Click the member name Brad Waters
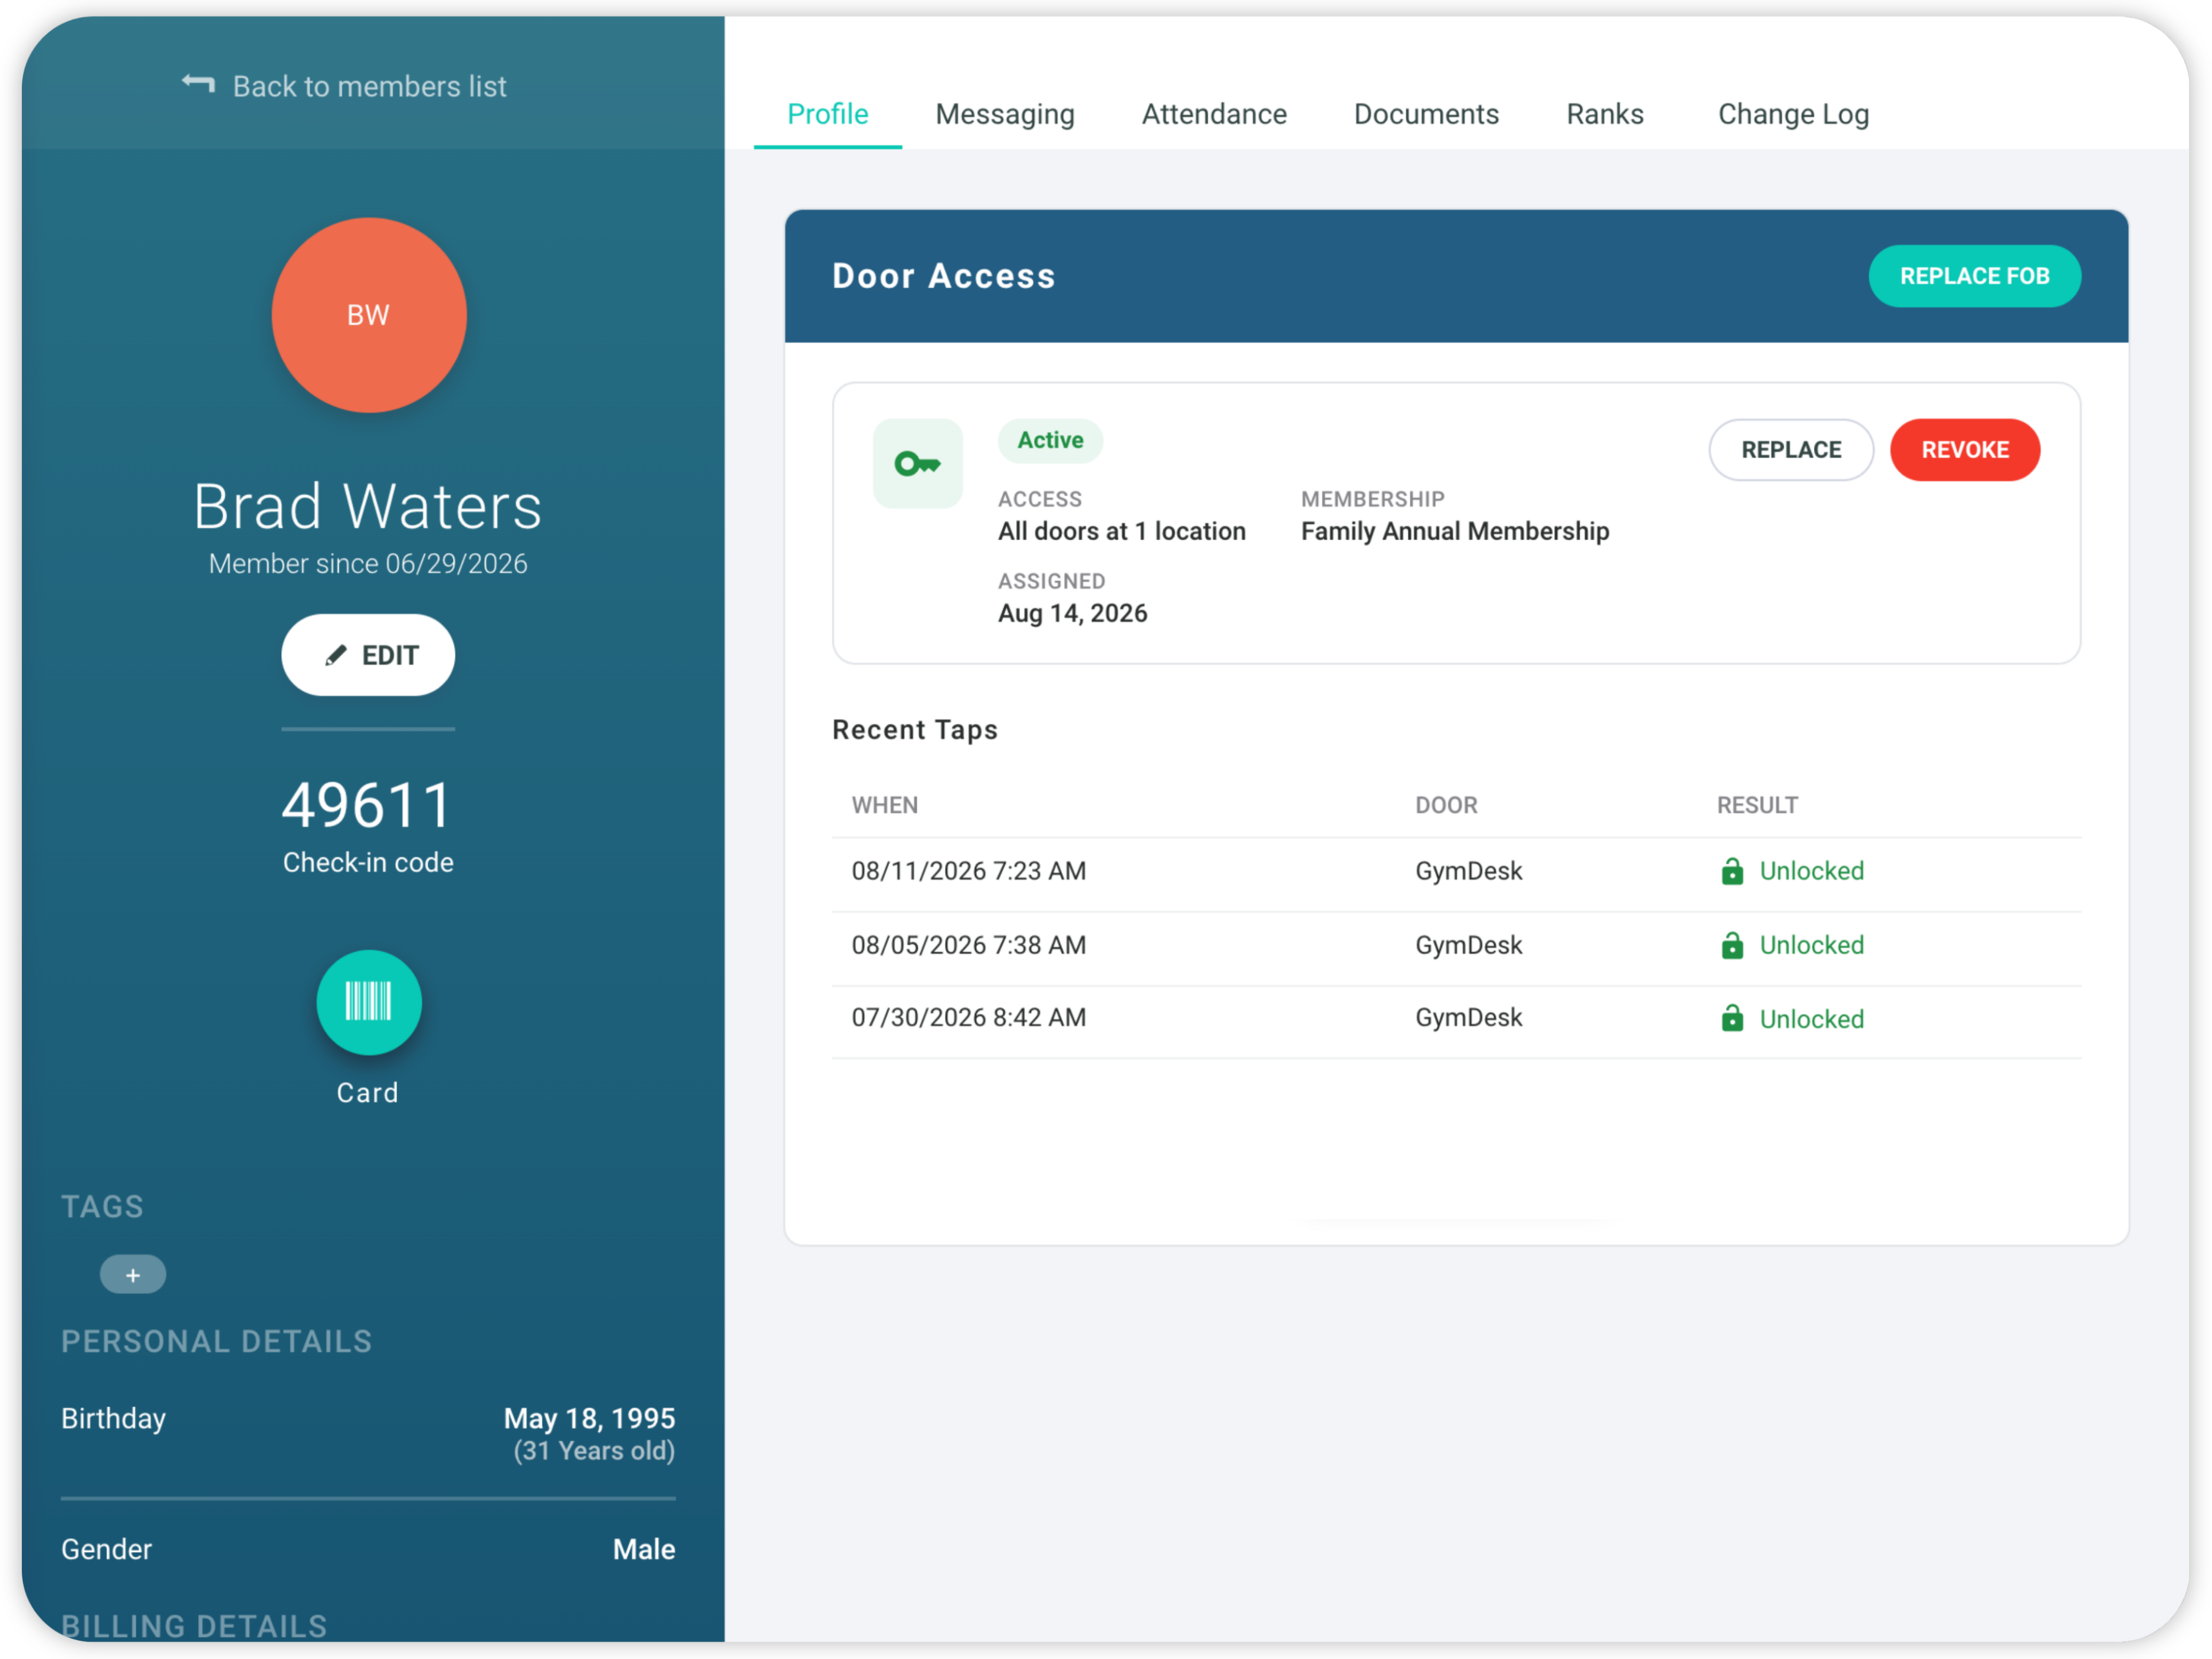The width and height of the screenshot is (2212, 1659). click(x=368, y=506)
